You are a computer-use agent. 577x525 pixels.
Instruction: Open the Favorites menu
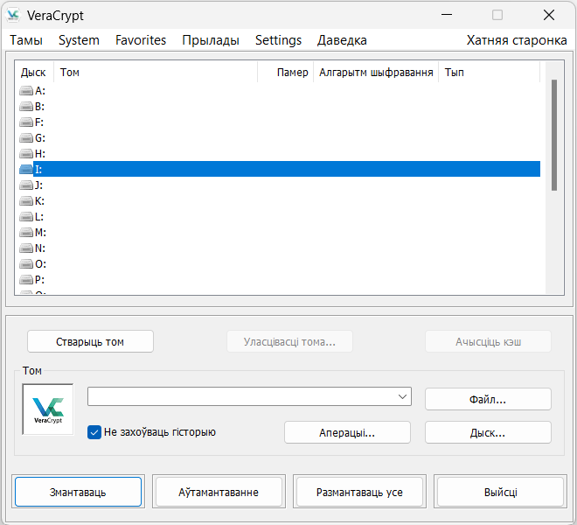pos(141,40)
